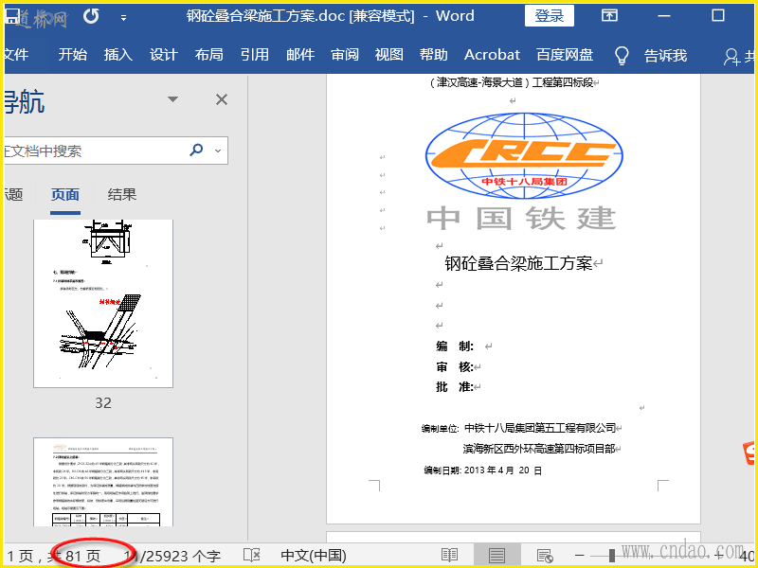Expand the search options dropdown arrow
Viewport: 758px width, 568px height.
(218, 151)
